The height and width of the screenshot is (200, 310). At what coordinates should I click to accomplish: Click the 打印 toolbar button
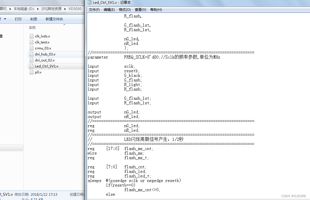18,19
